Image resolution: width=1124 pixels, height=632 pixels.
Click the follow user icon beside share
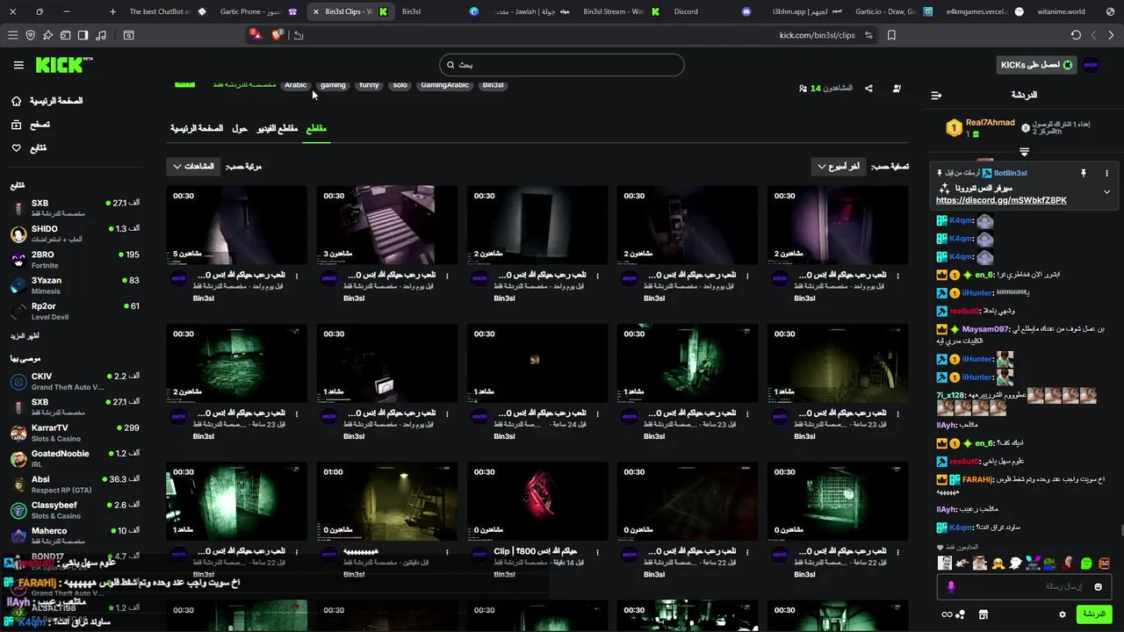897,88
